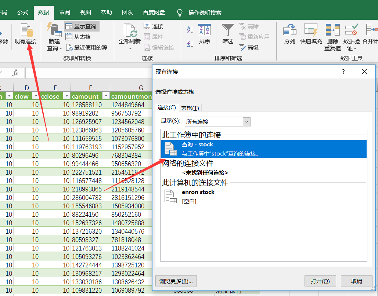Click the 现有连接 (Existing Connections) icon
The width and height of the screenshot is (378, 296).
tap(25, 34)
